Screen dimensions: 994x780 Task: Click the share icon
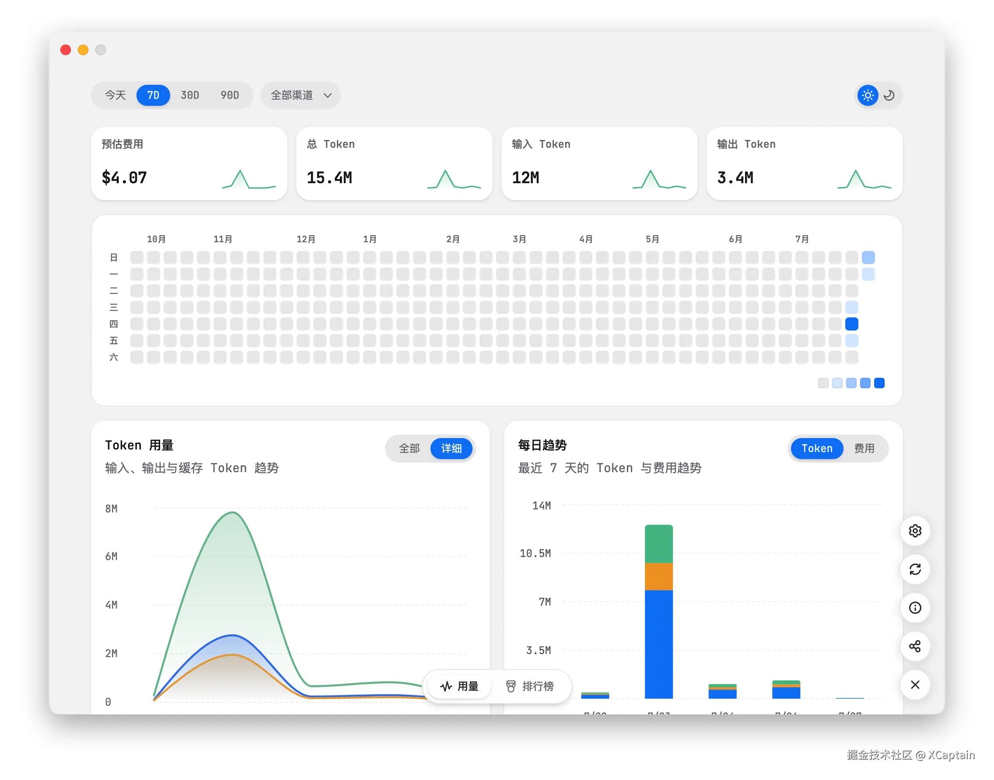(914, 646)
